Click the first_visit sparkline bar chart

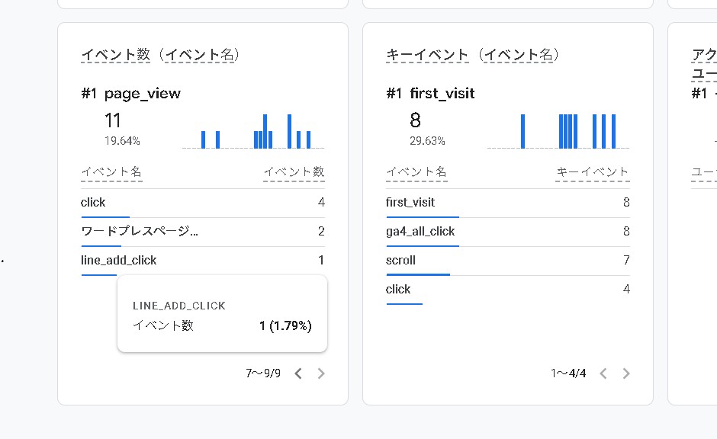[558, 131]
